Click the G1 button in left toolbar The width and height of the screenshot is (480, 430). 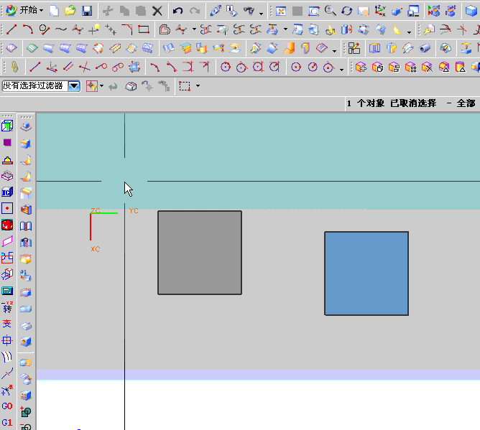click(7, 423)
